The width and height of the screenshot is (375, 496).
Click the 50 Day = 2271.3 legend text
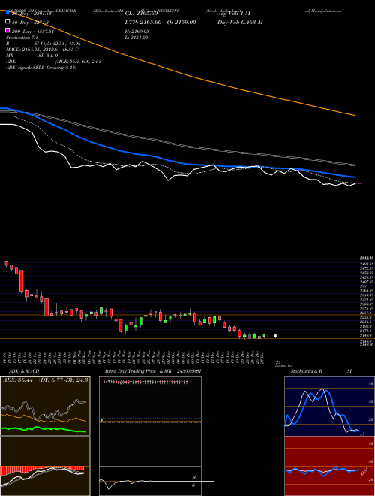pyautogui.click(x=30, y=22)
